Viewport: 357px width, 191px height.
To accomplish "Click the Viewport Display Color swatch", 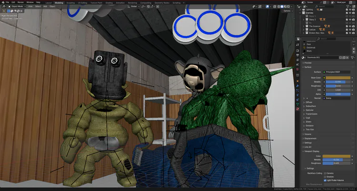I will pos(336,156).
